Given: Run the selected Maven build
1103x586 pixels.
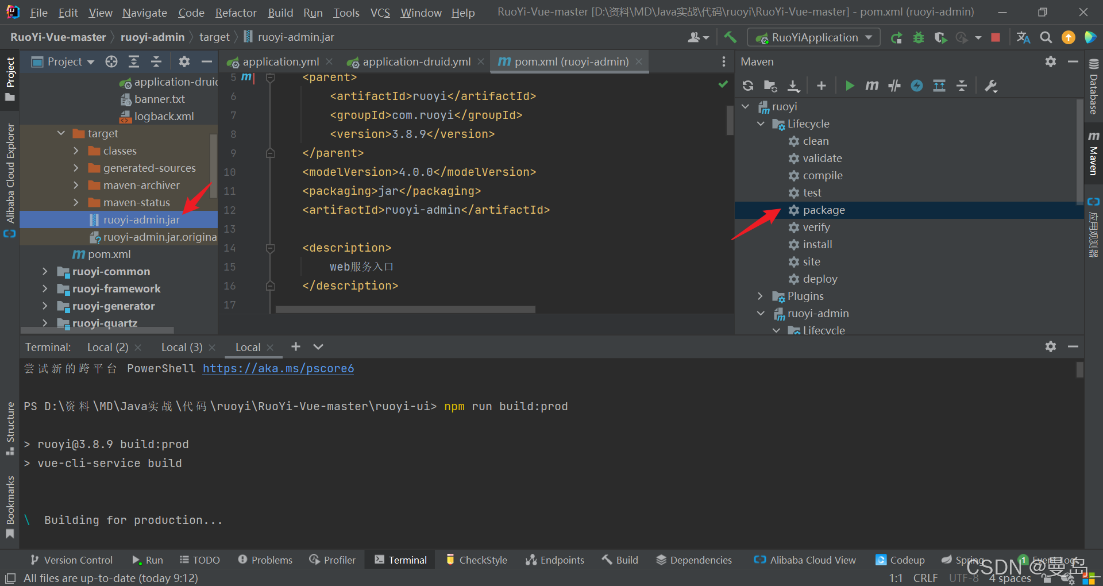Looking at the screenshot, I should 850,86.
